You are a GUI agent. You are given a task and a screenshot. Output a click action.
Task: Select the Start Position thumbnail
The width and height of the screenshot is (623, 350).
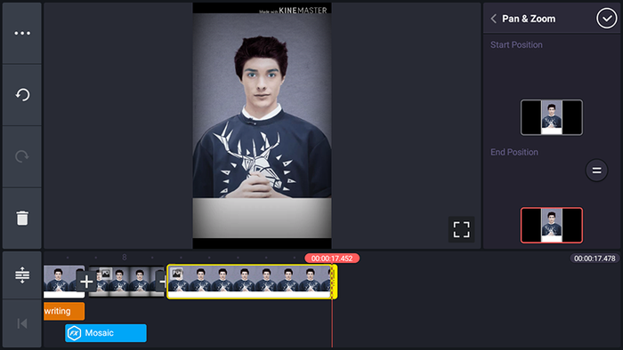click(x=552, y=118)
